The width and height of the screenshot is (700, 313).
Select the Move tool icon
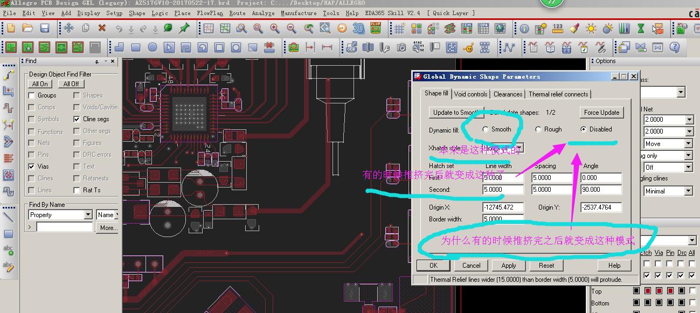tap(68, 28)
